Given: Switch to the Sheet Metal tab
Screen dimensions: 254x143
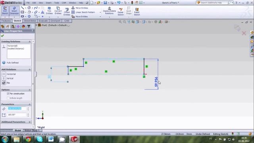Looking at the screenshot, I should coord(30,21).
